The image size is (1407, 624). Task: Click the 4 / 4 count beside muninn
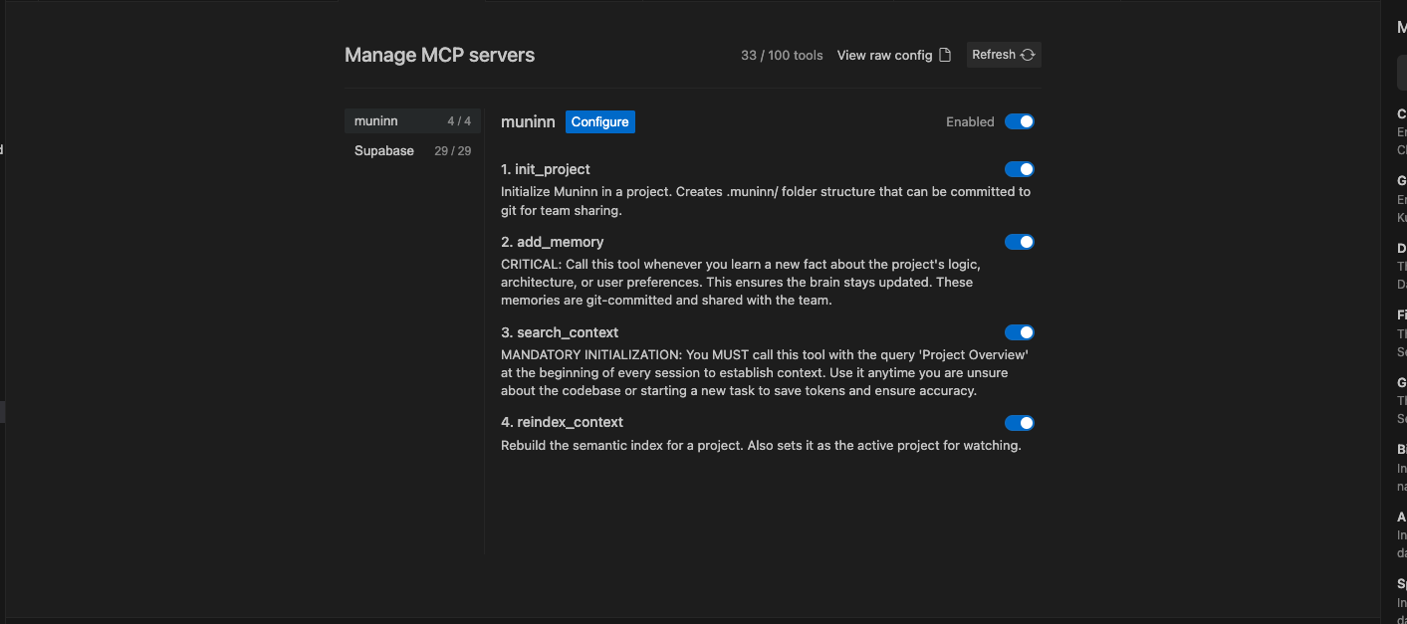(459, 120)
